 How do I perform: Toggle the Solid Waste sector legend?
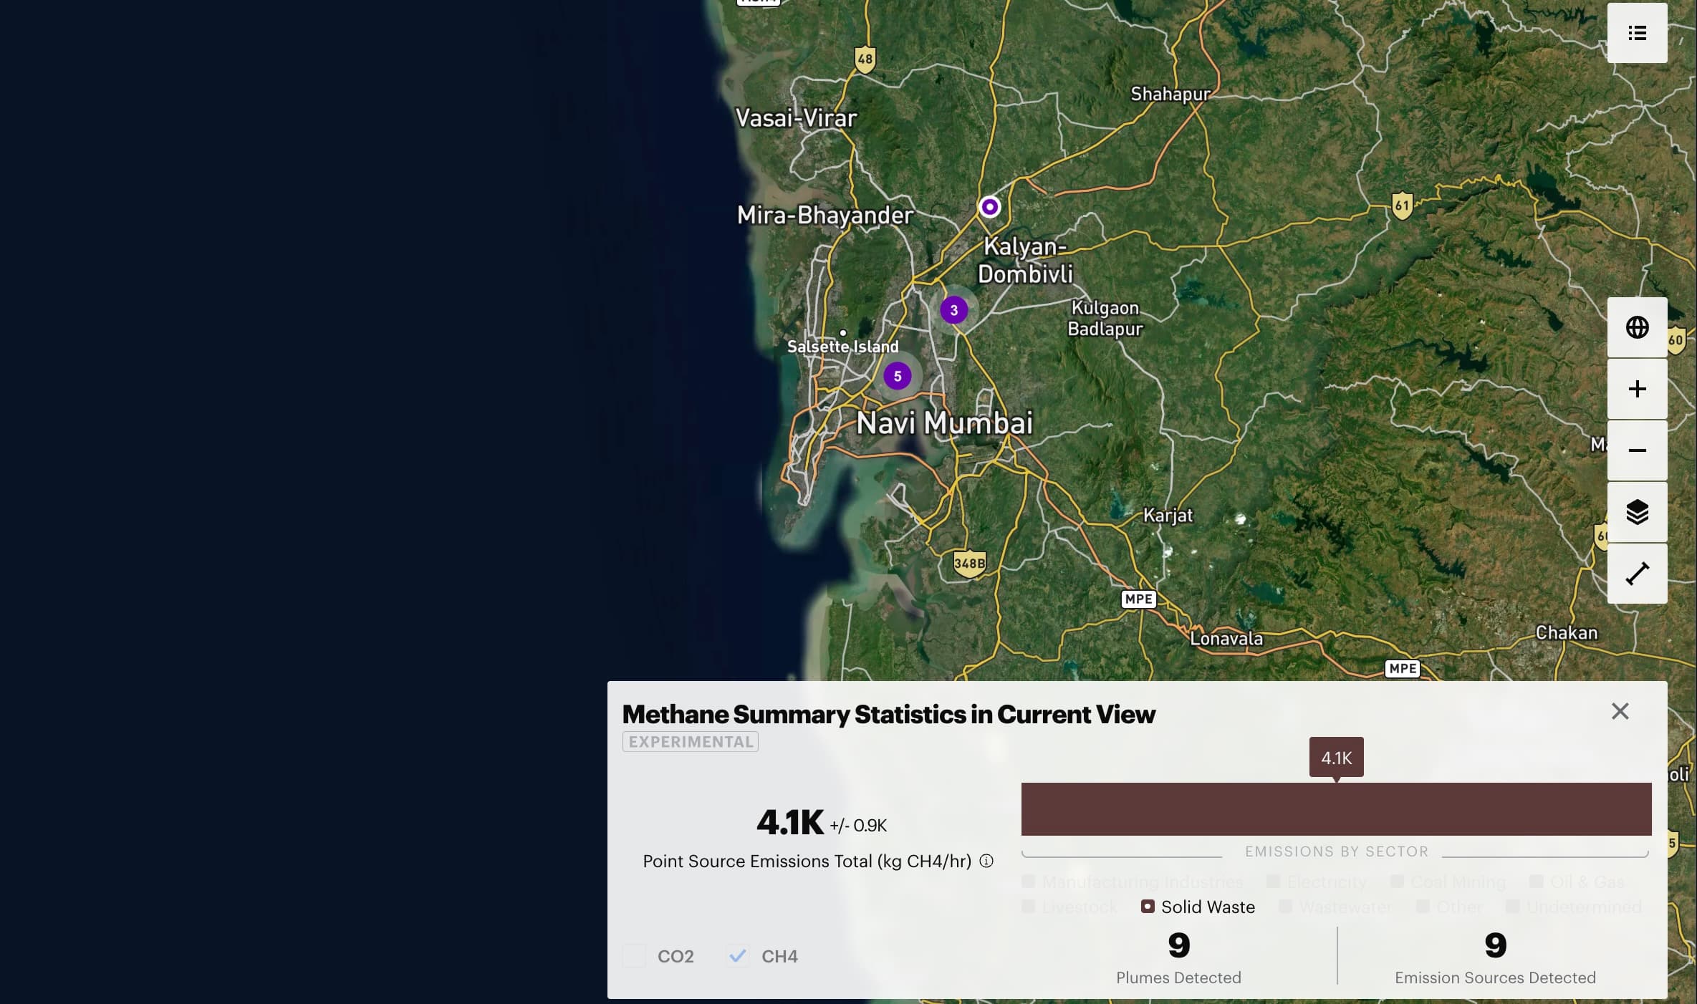pos(1198,907)
